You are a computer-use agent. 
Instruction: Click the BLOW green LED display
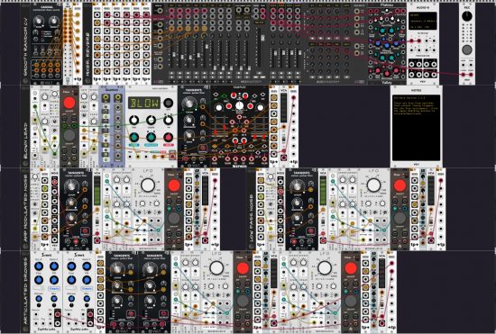(144, 103)
